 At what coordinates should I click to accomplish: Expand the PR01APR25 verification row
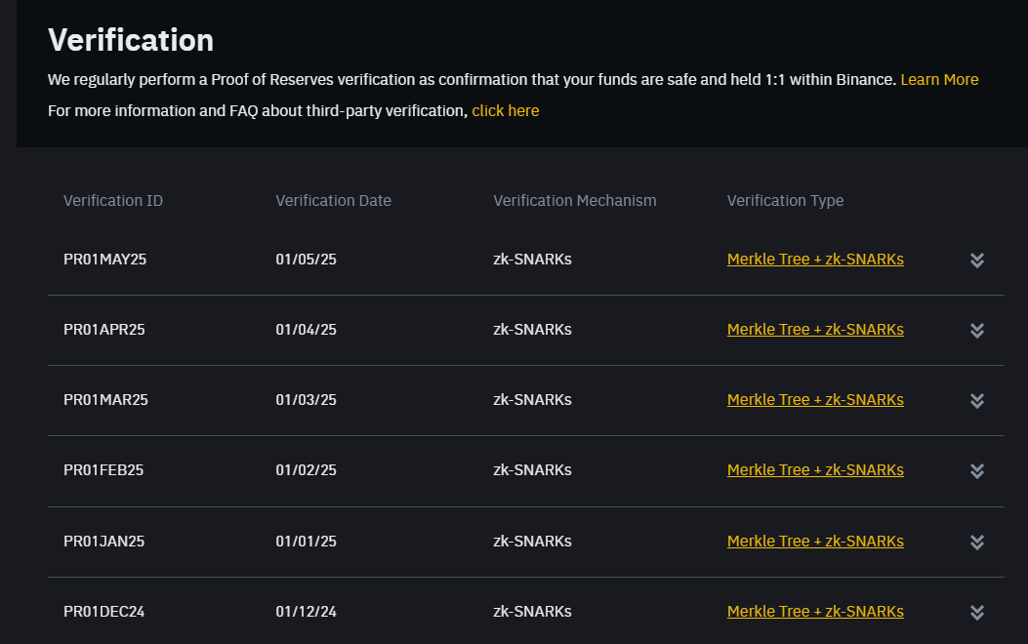[x=976, y=330]
